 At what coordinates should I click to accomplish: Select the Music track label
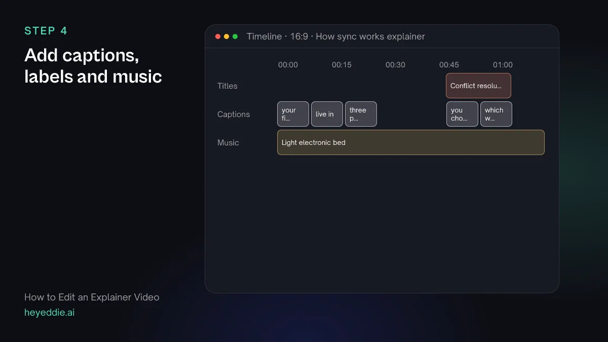tap(228, 142)
